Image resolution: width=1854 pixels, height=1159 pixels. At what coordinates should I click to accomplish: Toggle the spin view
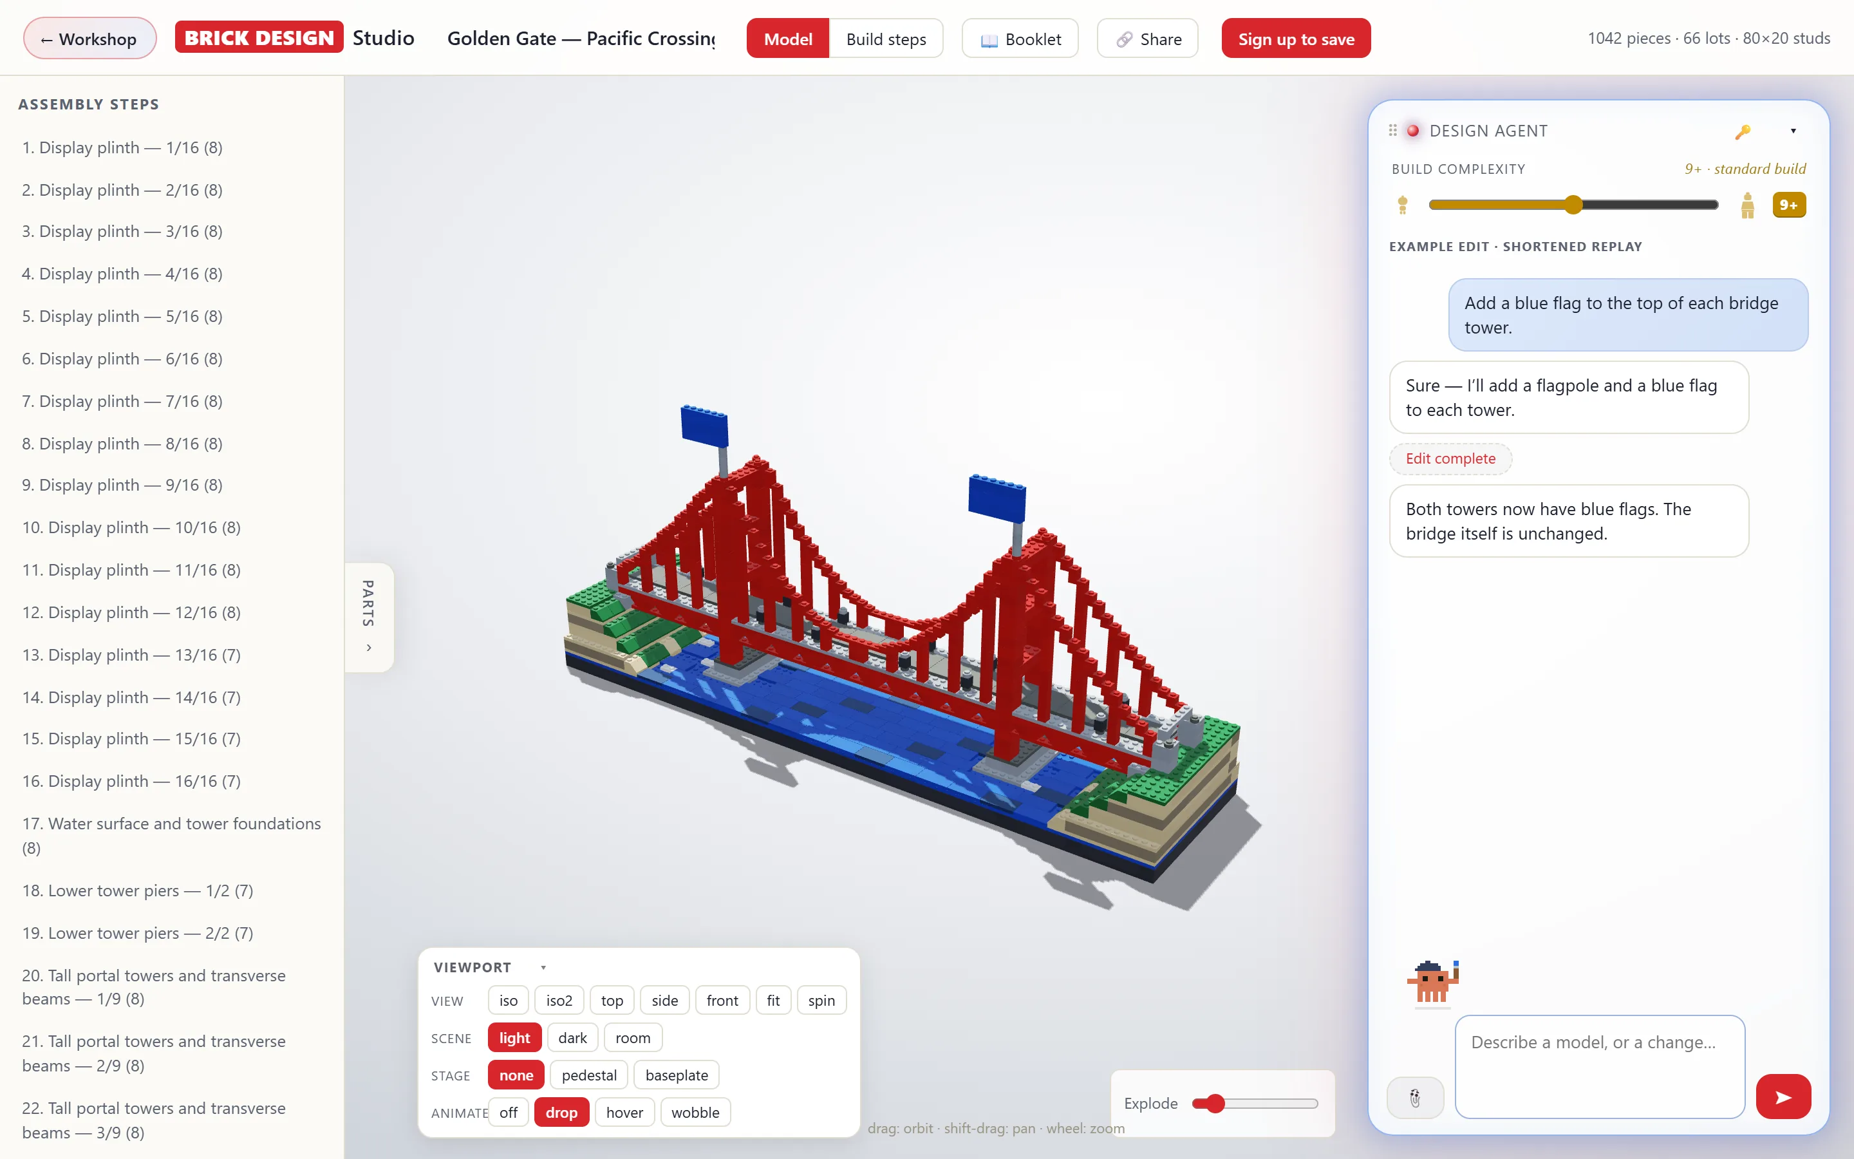click(821, 1001)
